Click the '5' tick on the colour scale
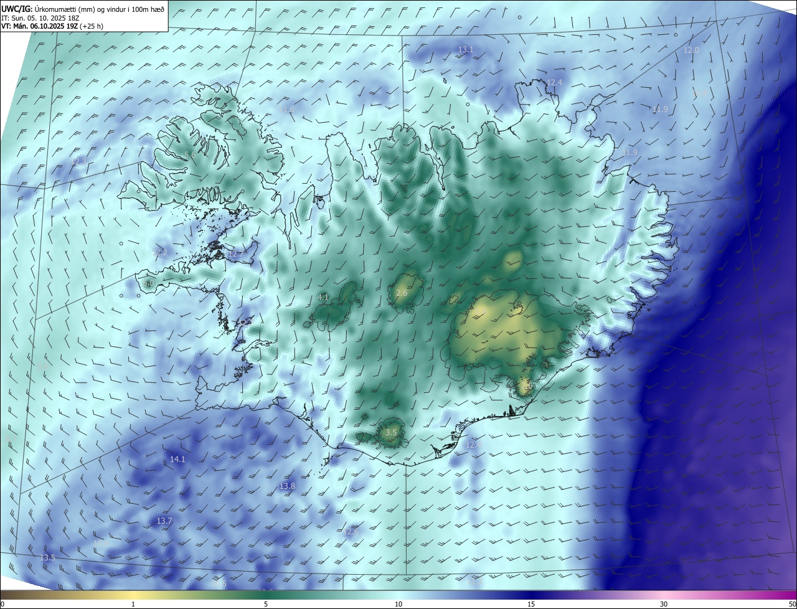 point(266,604)
